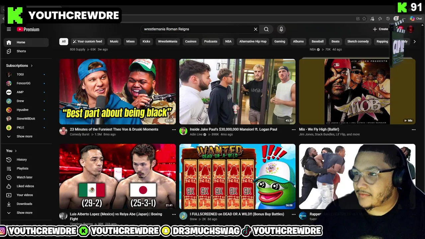The height and width of the screenshot is (239, 425).
Task: Clear the search box with X
Action: pyautogui.click(x=256, y=29)
